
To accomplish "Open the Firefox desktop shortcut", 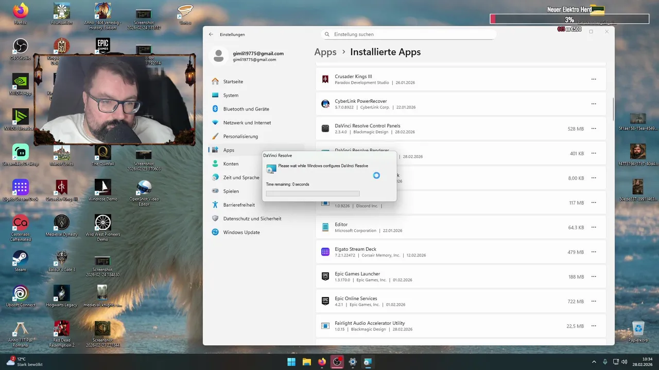I will (21, 14).
